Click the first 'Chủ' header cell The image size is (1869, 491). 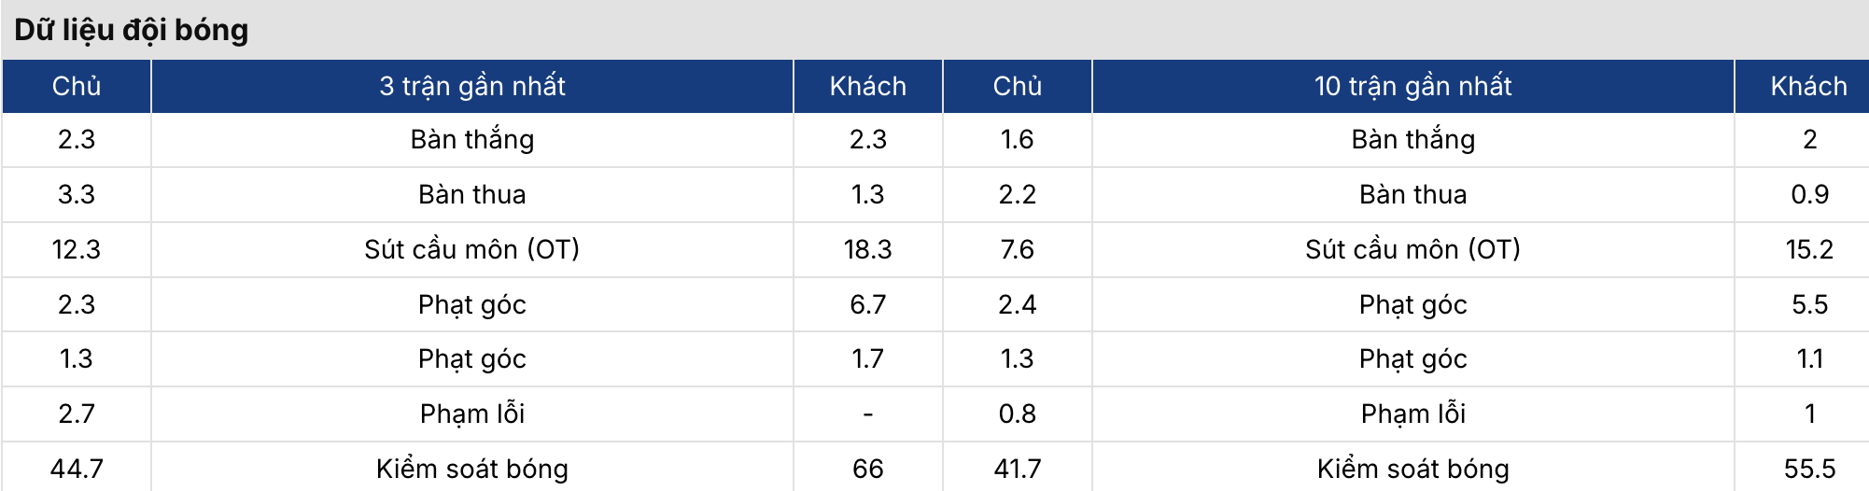tap(77, 86)
